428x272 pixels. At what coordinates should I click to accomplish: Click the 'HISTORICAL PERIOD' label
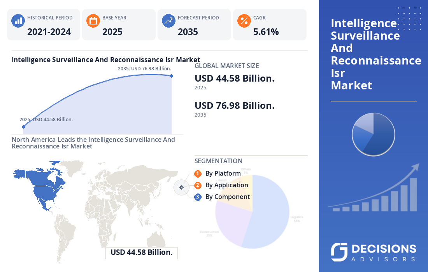(x=50, y=18)
